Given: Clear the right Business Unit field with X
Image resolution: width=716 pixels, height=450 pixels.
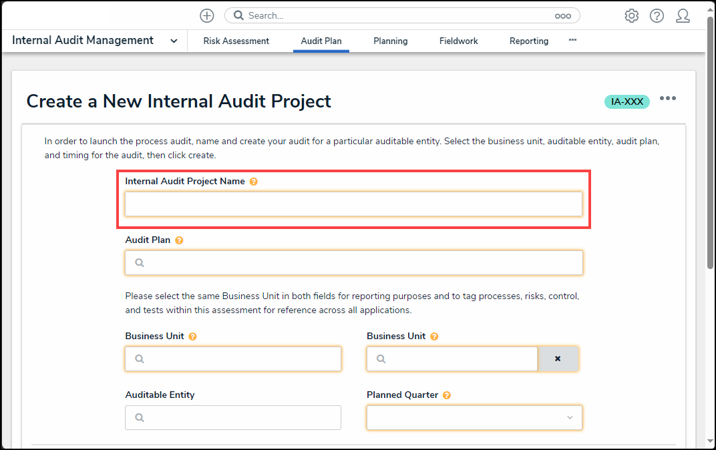Looking at the screenshot, I should click(558, 359).
